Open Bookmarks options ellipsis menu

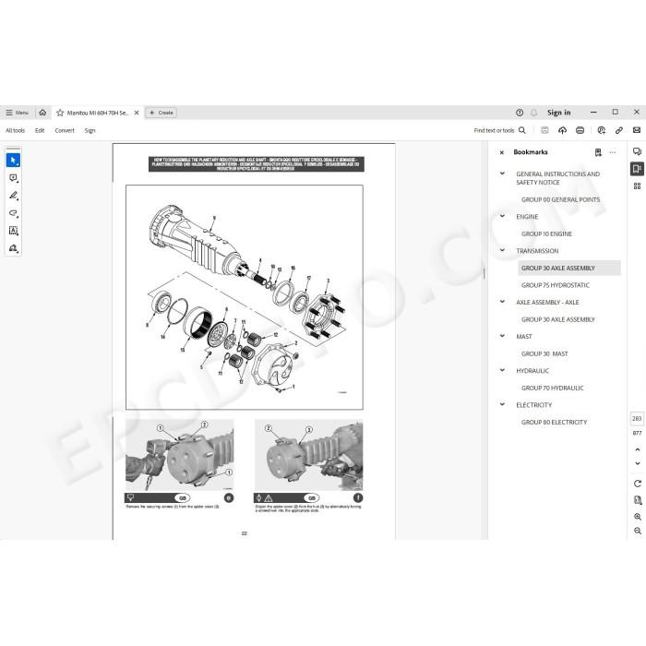point(613,152)
